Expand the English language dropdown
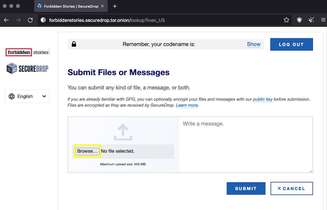327x210 pixels. 27,97
